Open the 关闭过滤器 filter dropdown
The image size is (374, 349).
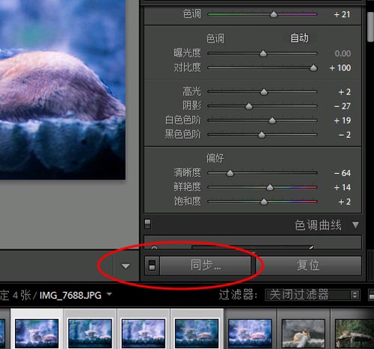coord(313,295)
